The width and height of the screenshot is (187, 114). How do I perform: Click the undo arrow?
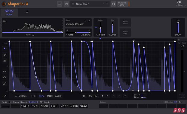[114, 96]
